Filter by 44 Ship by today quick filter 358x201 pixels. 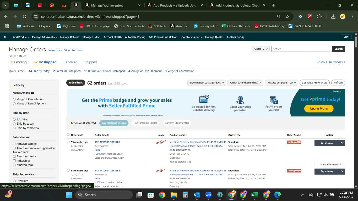point(39,71)
